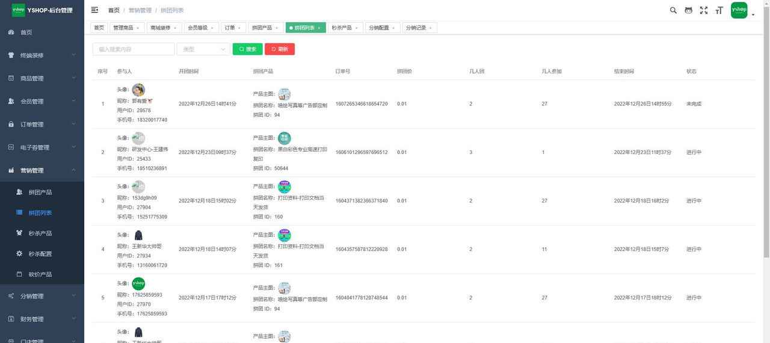This screenshot has width=770, height=343.
Task: Click the 营销管理 breadcrumb
Action: [140, 11]
